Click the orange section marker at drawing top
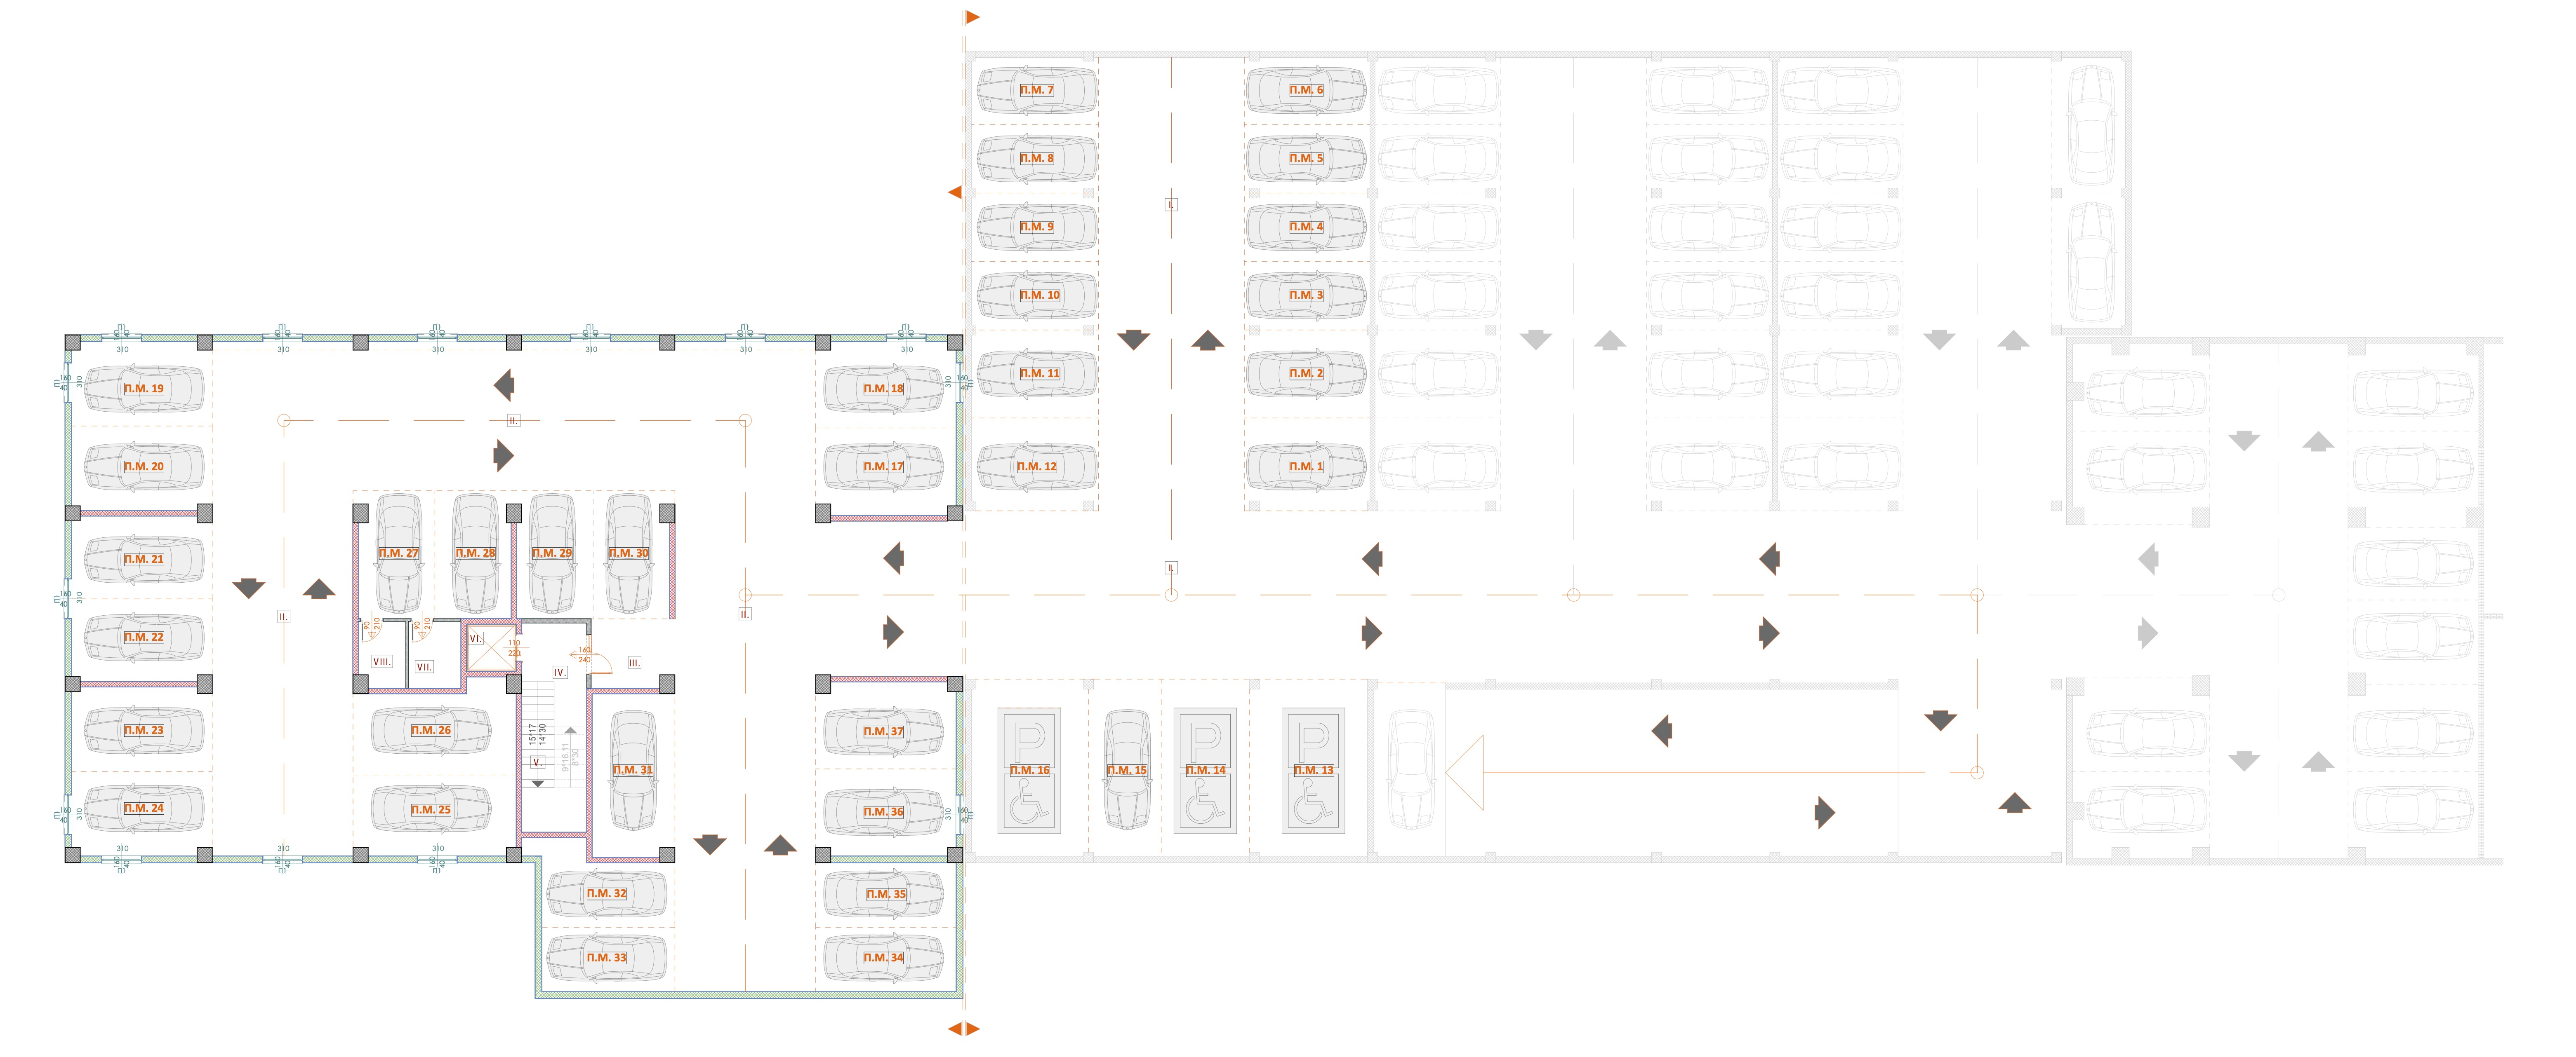 972,17
